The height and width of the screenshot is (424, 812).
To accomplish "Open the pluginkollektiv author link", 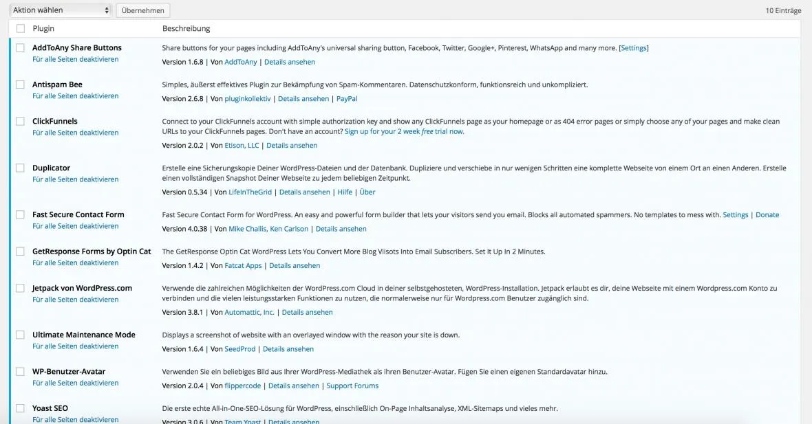I will coord(248,99).
